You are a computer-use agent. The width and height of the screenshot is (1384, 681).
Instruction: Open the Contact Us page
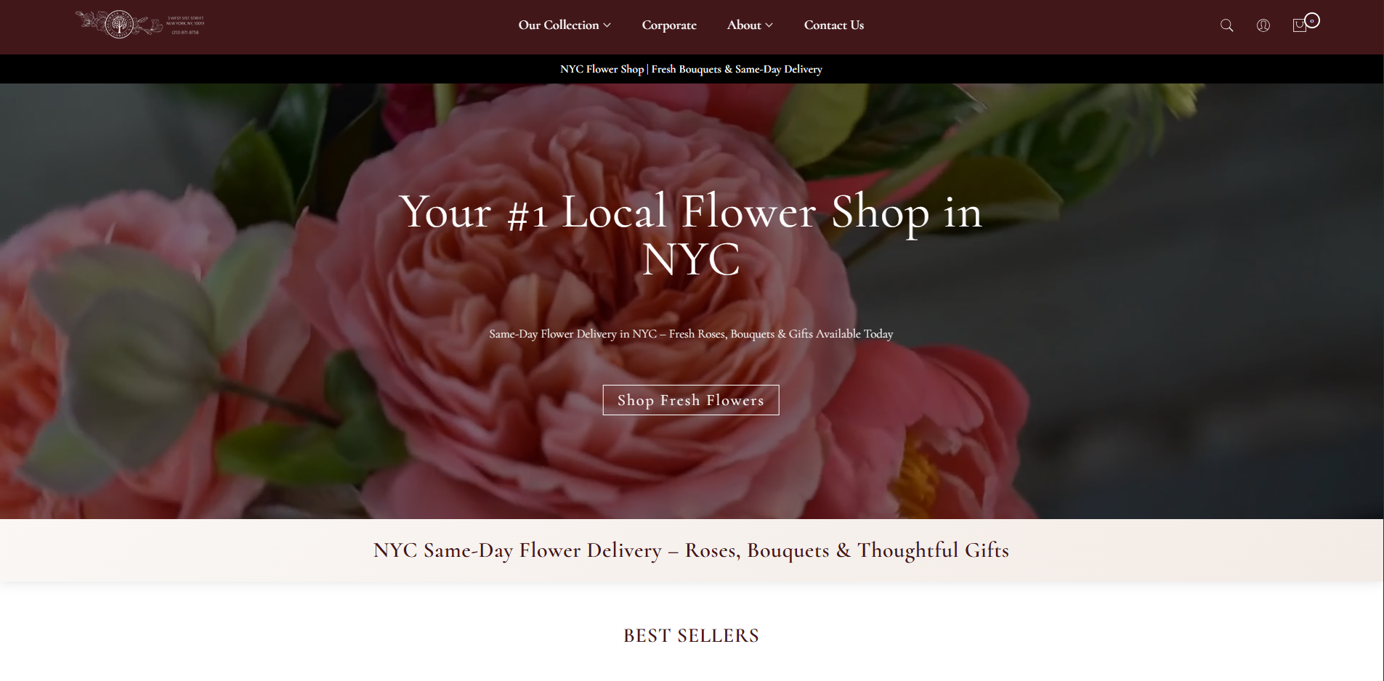point(834,25)
